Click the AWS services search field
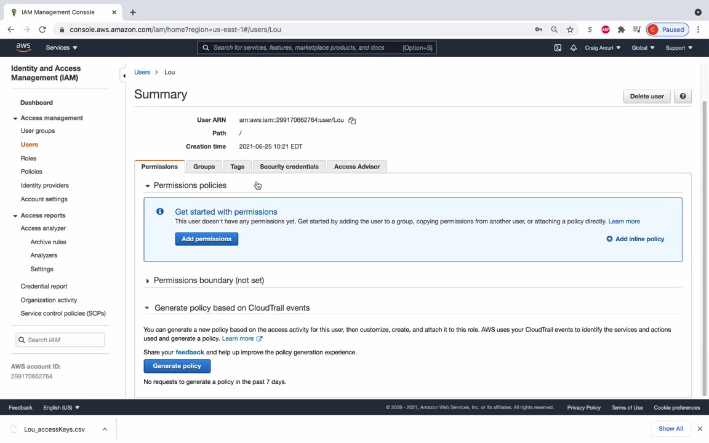 click(x=317, y=47)
